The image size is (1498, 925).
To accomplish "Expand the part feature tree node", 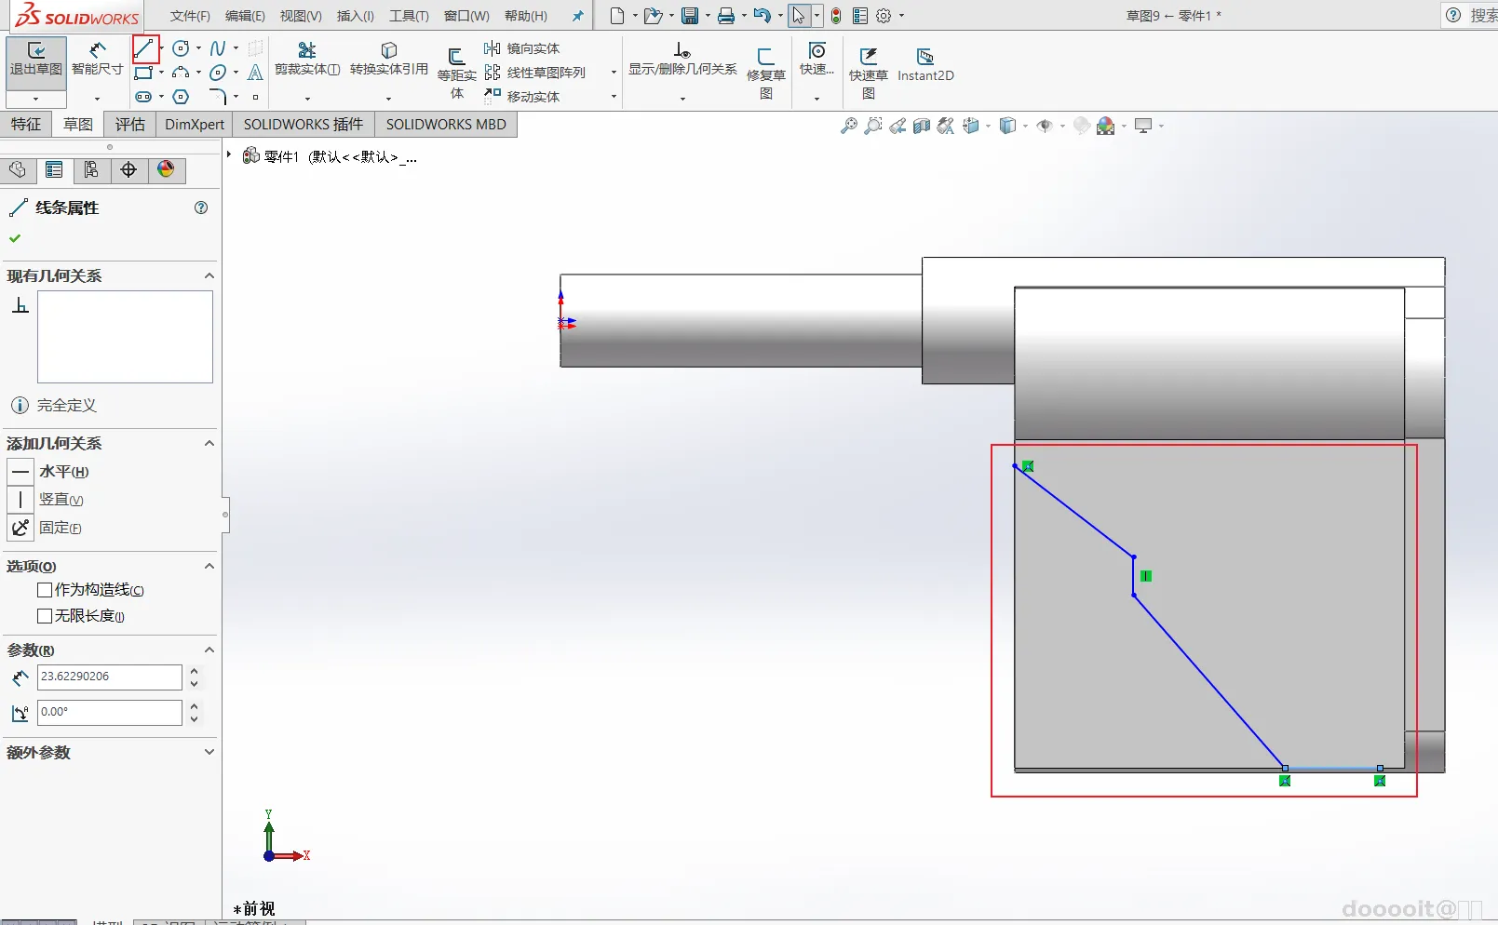I will pos(229,154).
